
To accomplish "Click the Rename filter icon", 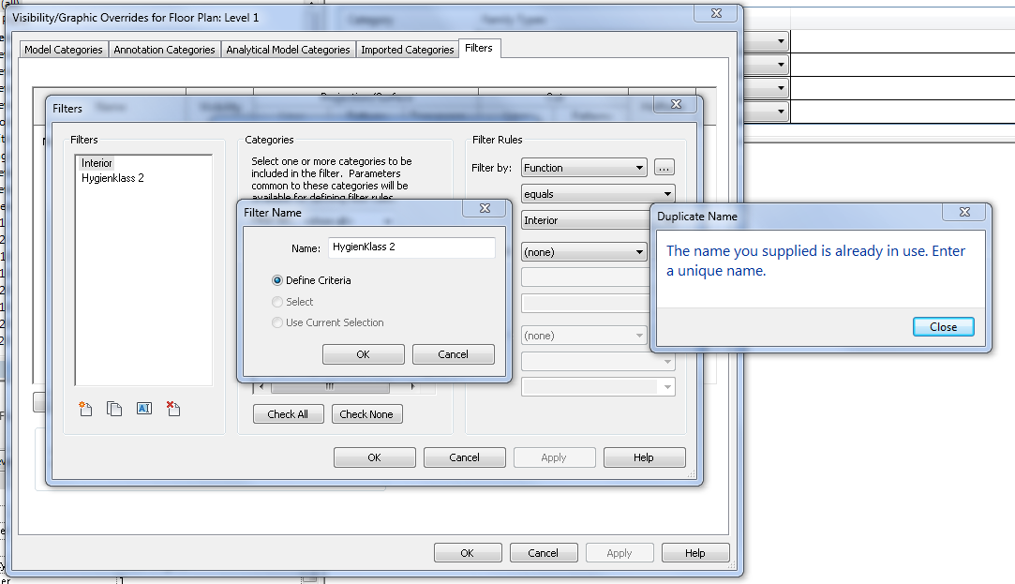I will coord(143,409).
